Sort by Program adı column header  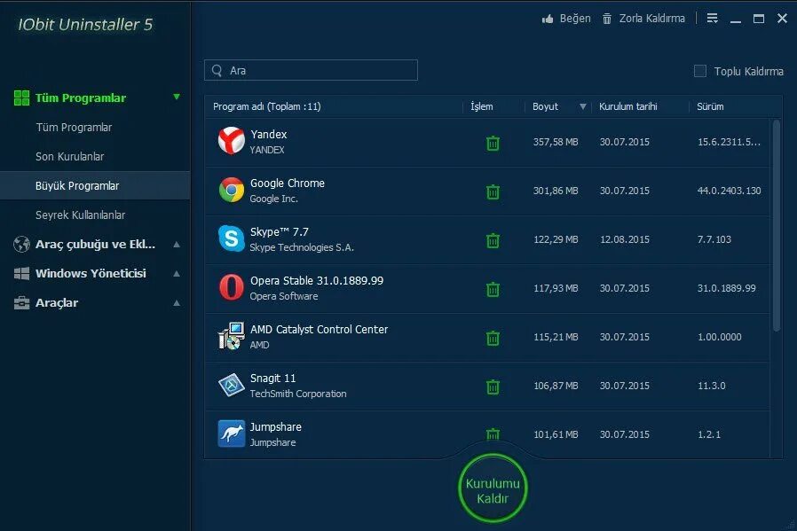coord(267,106)
